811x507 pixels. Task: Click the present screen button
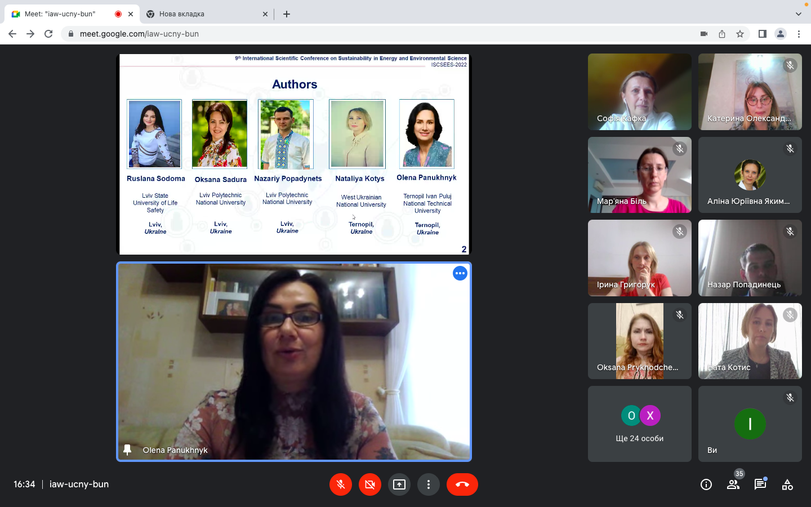(399, 484)
